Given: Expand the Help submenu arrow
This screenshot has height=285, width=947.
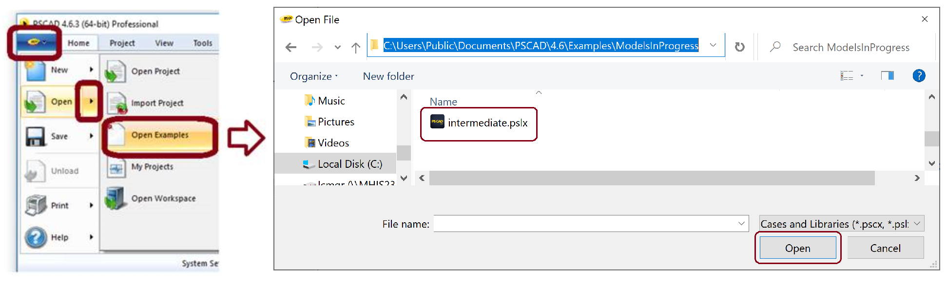Looking at the screenshot, I should pyautogui.click(x=91, y=237).
